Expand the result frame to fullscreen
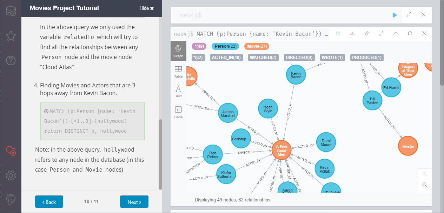Image resolution: width=444 pixels, height=213 pixels. point(381,34)
